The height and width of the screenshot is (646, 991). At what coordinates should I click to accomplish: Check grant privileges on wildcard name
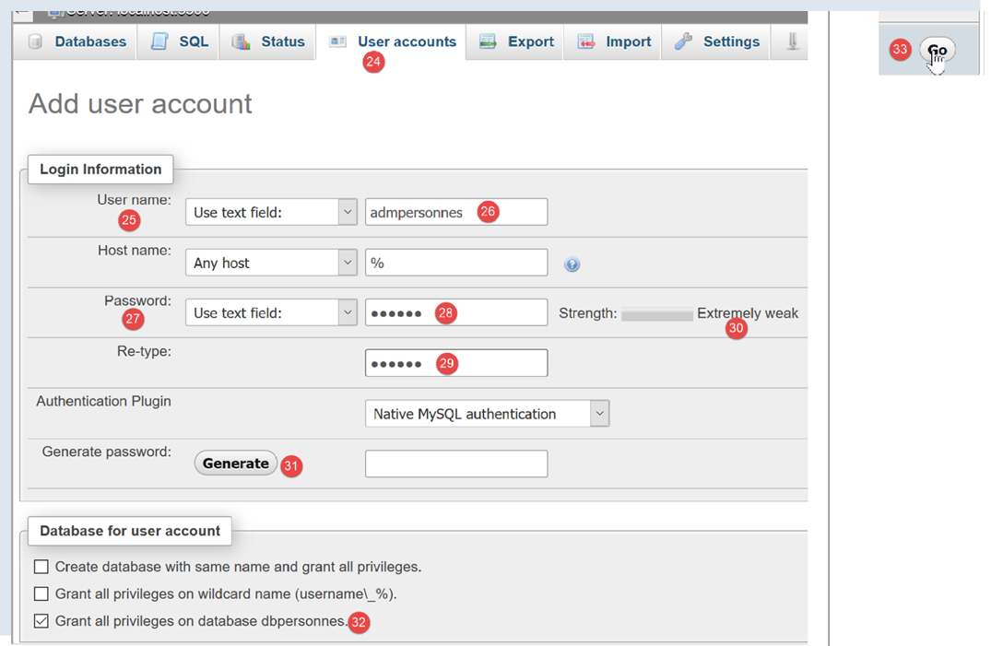click(x=41, y=593)
